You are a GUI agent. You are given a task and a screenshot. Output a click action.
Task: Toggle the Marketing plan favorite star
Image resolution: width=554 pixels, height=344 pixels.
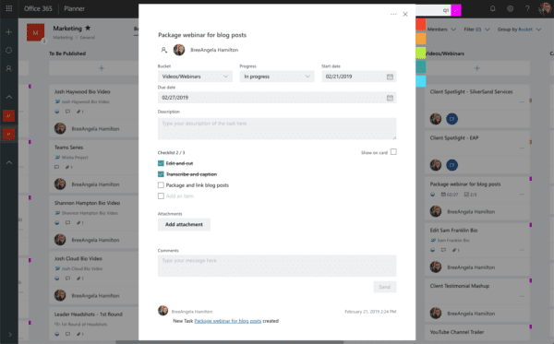(x=88, y=28)
